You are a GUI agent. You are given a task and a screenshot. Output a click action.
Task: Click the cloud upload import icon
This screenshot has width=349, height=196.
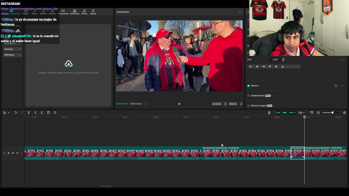[68, 64]
